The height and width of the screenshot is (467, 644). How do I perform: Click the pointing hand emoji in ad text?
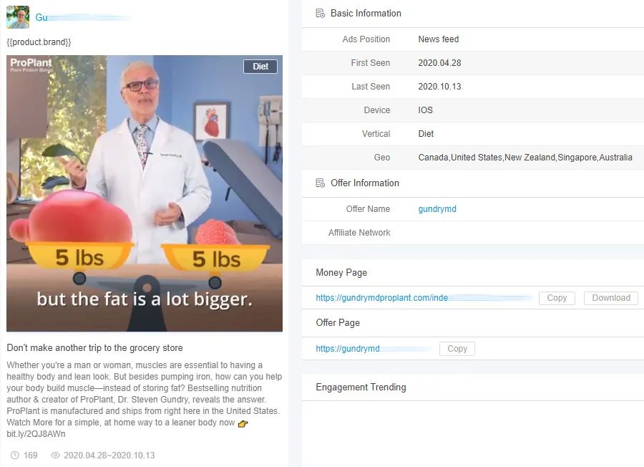[243, 423]
